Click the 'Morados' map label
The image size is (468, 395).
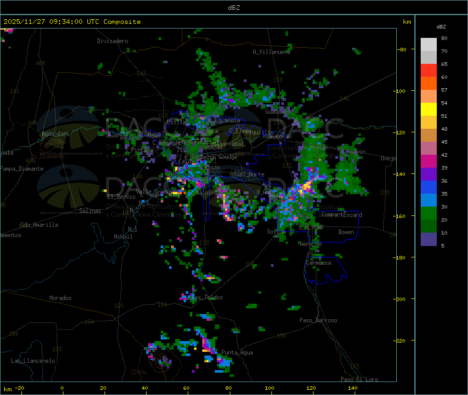[60, 298]
